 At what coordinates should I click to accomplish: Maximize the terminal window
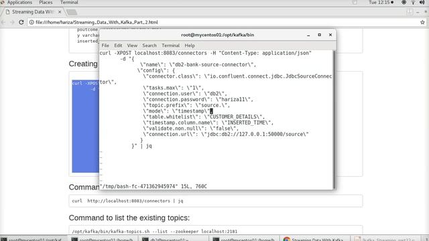point(319,35)
